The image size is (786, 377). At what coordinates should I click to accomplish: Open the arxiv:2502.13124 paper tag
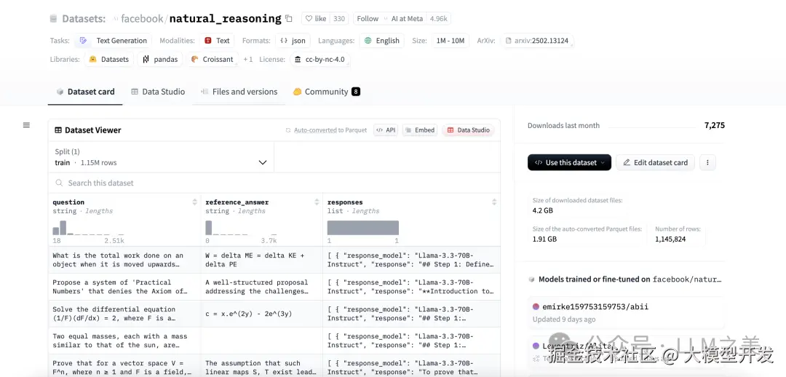click(x=537, y=41)
